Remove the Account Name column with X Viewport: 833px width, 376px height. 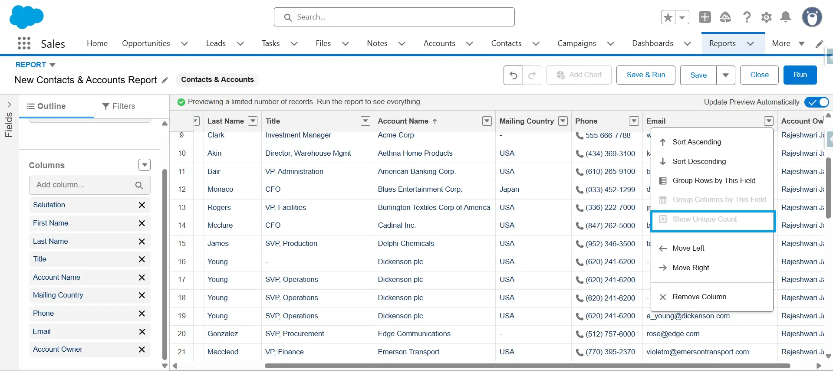click(142, 278)
